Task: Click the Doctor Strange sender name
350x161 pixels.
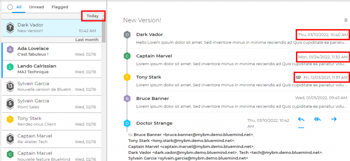Action: pos(154,123)
